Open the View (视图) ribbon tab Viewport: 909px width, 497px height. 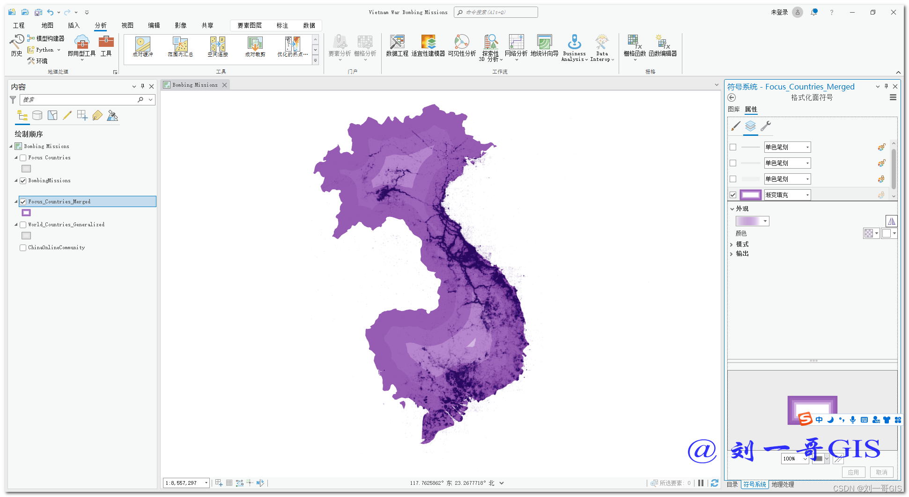[x=127, y=25]
